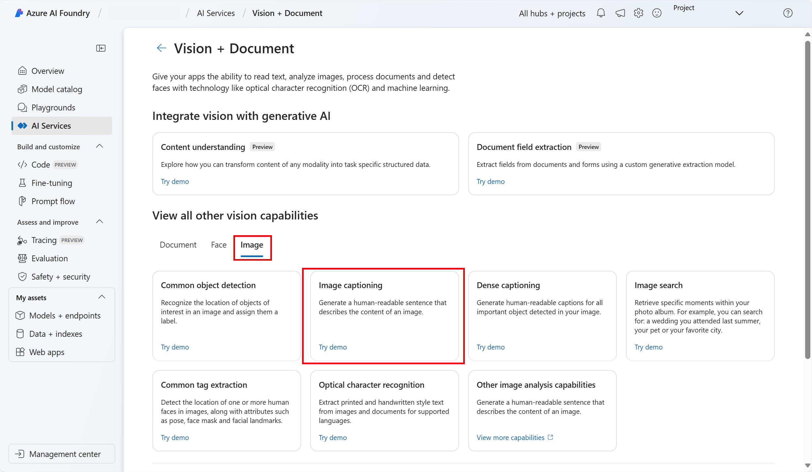Click the Other image analysis capabilities heading
The height and width of the screenshot is (472, 812).
[536, 385]
